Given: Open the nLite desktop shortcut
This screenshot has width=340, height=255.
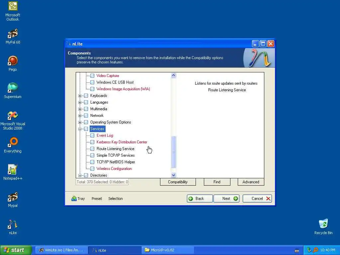Looking at the screenshot, I should click(13, 227).
